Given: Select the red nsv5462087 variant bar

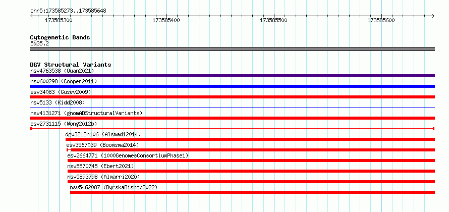Looking at the screenshot, I should tap(252, 192).
